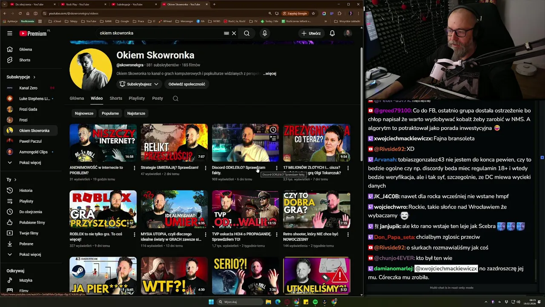Expand Pokaż więcej under Ty section

[30, 255]
